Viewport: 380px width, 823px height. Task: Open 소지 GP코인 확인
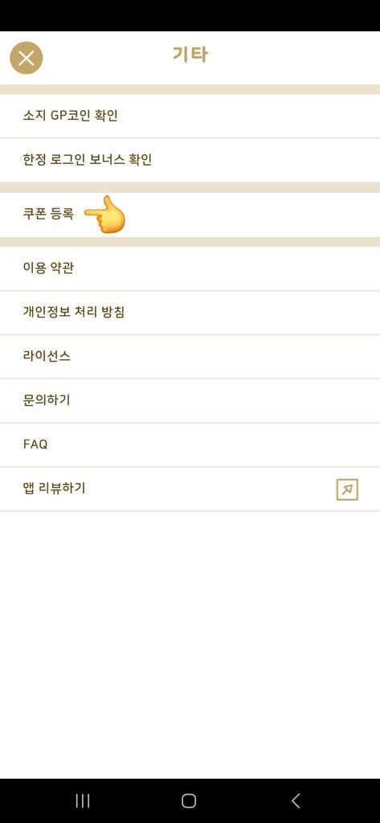click(x=190, y=116)
